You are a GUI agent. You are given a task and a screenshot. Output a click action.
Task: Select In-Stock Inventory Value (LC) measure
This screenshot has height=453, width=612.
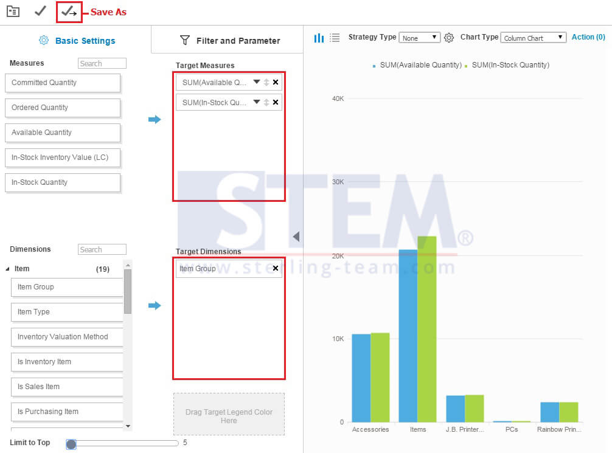point(63,157)
